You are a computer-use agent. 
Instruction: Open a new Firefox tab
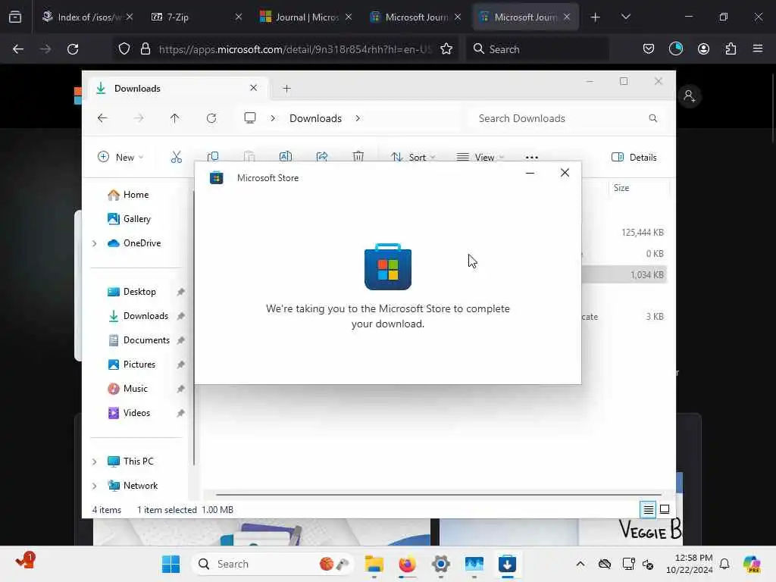pos(595,17)
